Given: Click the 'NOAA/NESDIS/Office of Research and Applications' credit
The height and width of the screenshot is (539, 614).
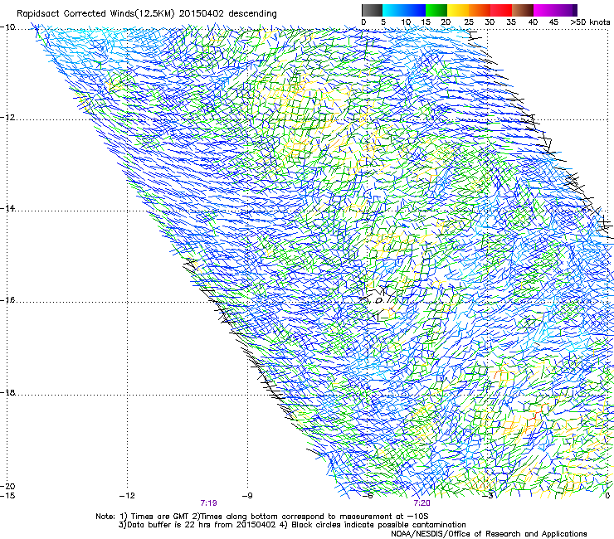Looking at the screenshot, I should coord(489,534).
